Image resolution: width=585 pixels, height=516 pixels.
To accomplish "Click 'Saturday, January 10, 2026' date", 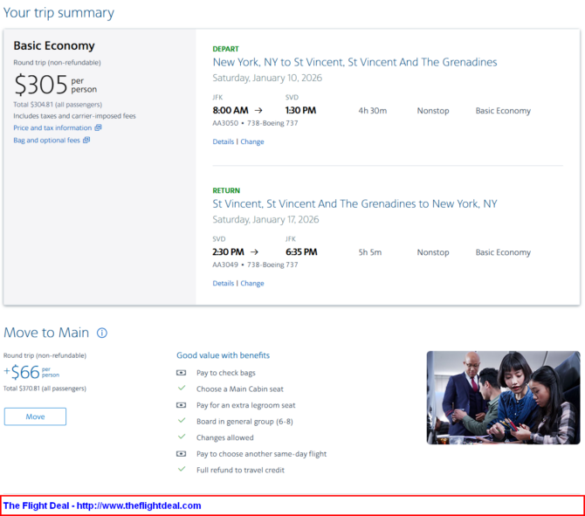I will pyautogui.click(x=267, y=78).
